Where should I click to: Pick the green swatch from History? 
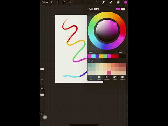[105, 56]
